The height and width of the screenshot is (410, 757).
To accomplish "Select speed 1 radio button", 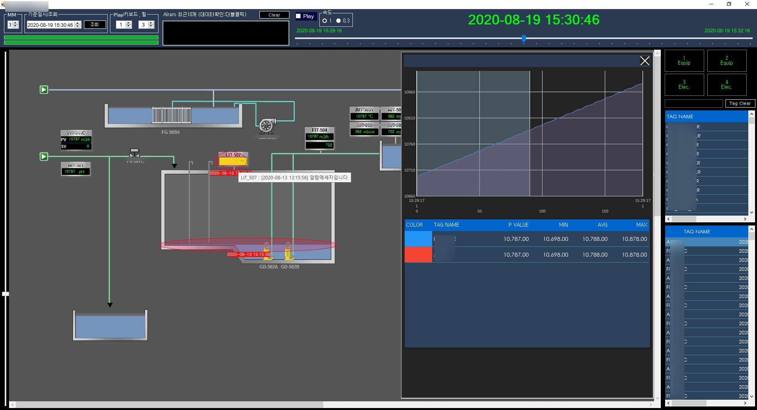I will pos(325,21).
